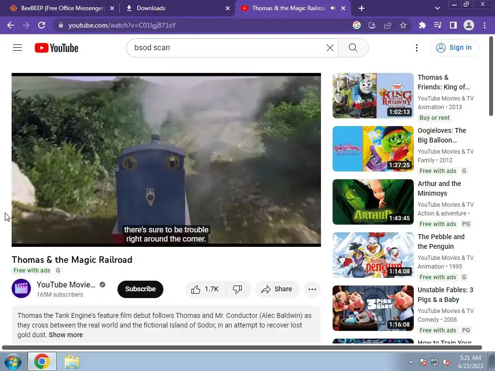Click the horizontal scrollbar at bottom
Image resolution: width=495 pixels, height=371 pixels.
point(242,347)
